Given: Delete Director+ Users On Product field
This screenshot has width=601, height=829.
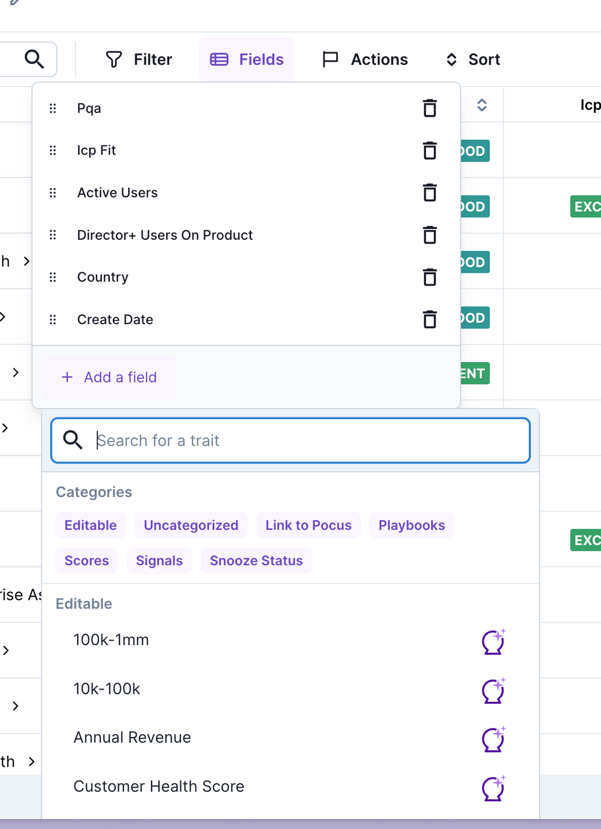Looking at the screenshot, I should click(x=429, y=235).
